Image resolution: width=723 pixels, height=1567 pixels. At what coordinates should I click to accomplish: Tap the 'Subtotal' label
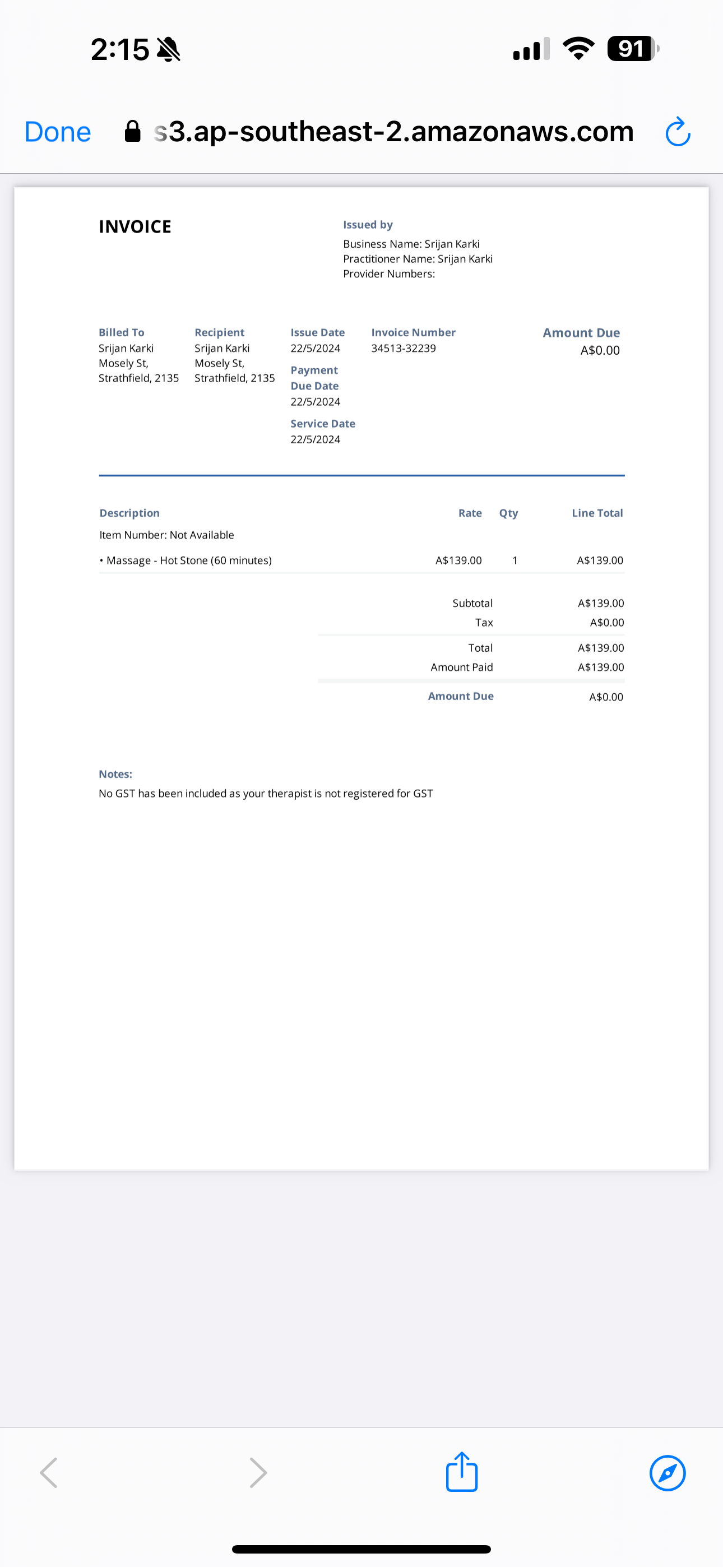pyautogui.click(x=473, y=604)
